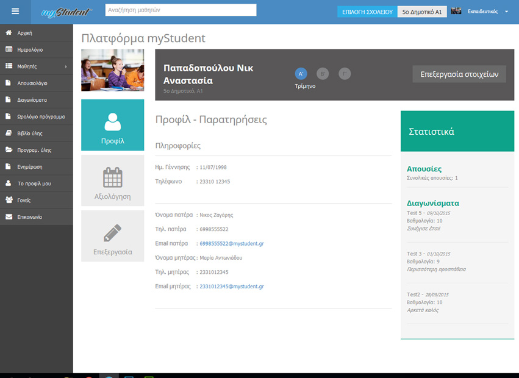
Task: Open Ωρολόγιο πρόγραμμα in the sidebar
Action: coord(37,116)
